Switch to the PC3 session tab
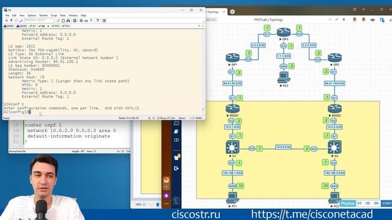Viewport: 392px width, 220px height. tap(66, 26)
